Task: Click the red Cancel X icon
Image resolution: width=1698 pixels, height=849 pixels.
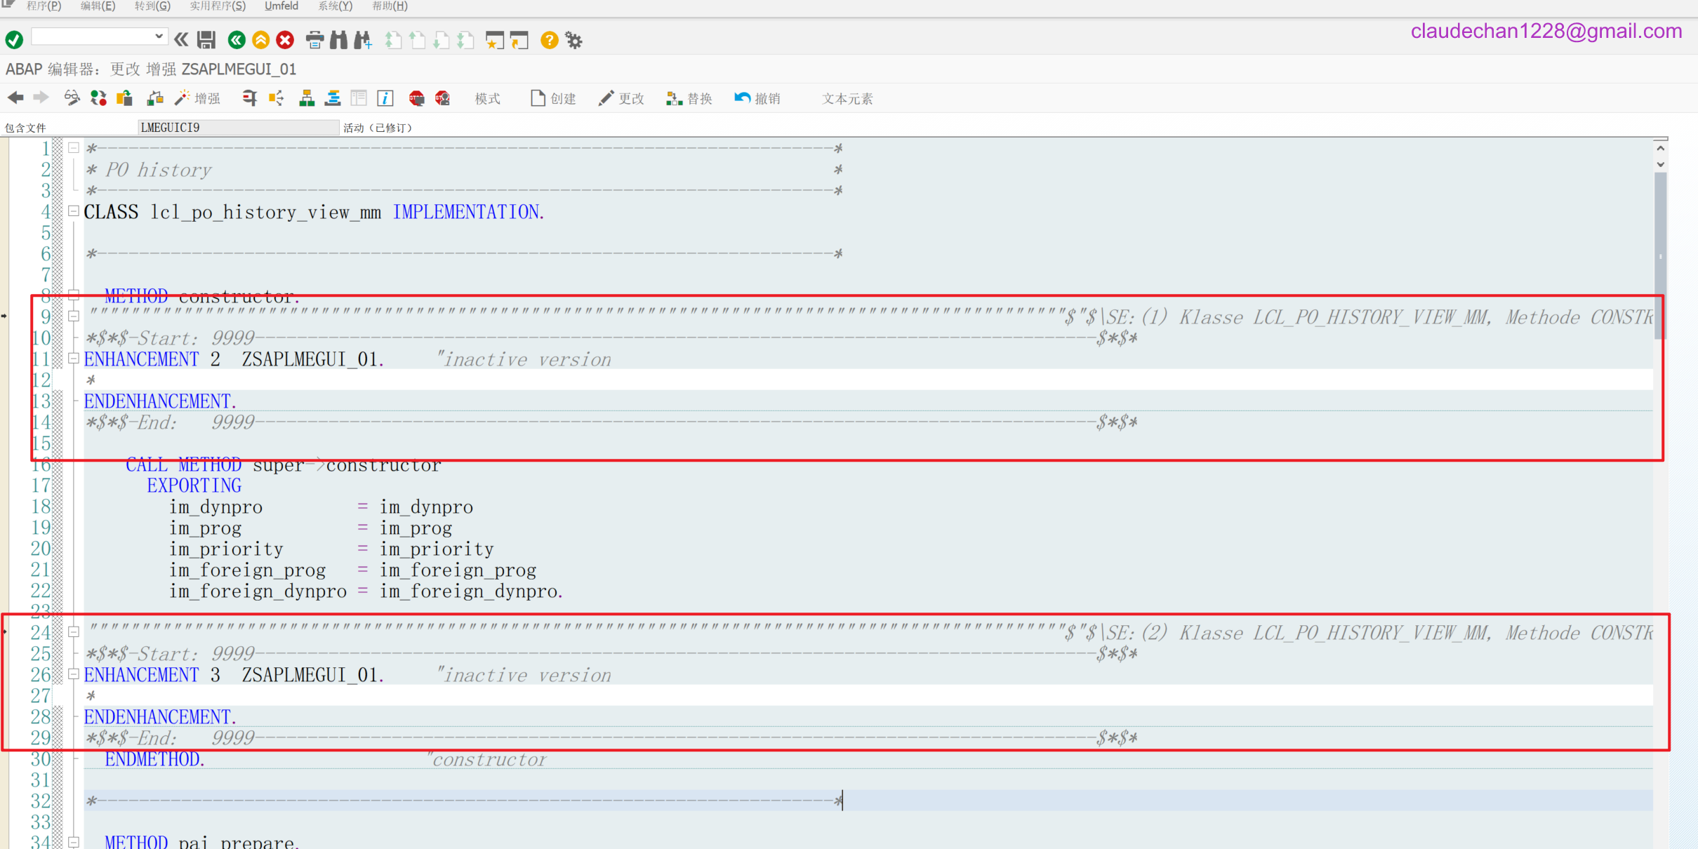Action: (x=285, y=40)
